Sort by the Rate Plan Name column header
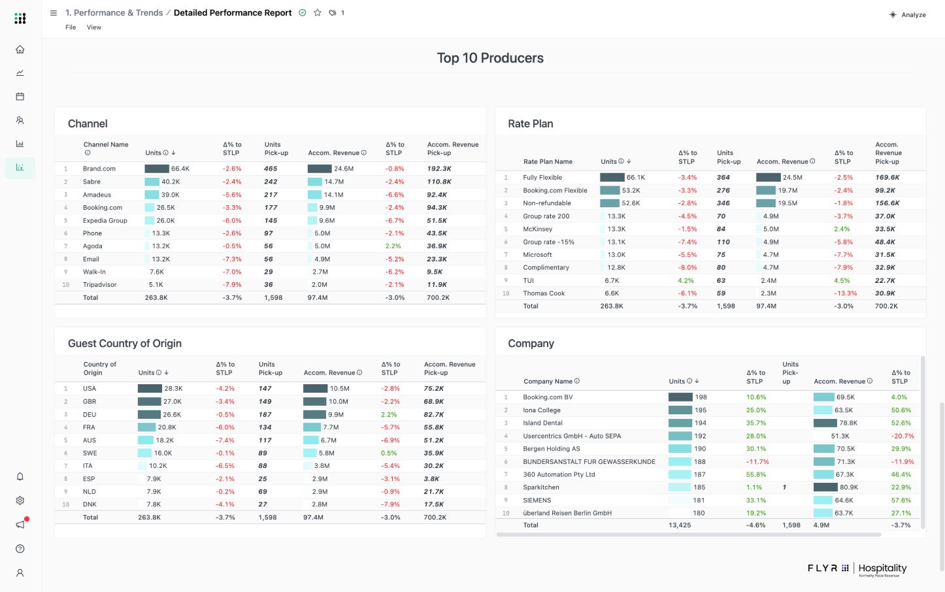 pos(548,162)
